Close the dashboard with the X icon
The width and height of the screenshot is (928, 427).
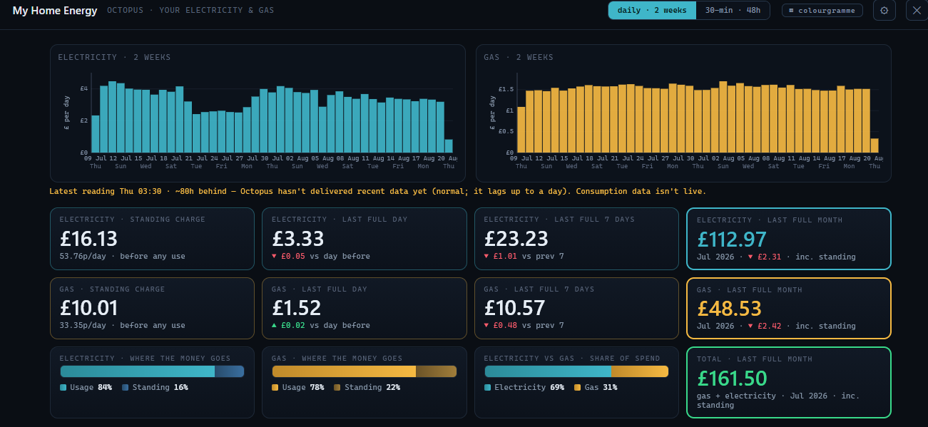coord(917,11)
